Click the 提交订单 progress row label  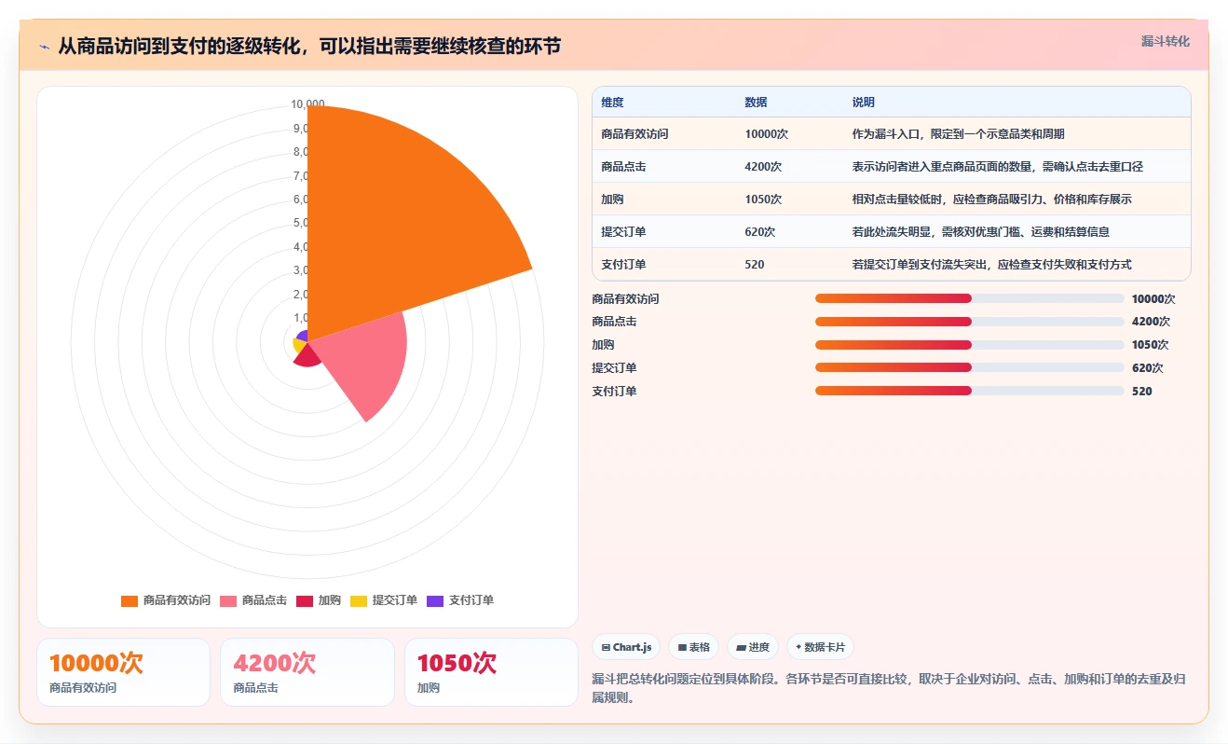pyautogui.click(x=614, y=368)
